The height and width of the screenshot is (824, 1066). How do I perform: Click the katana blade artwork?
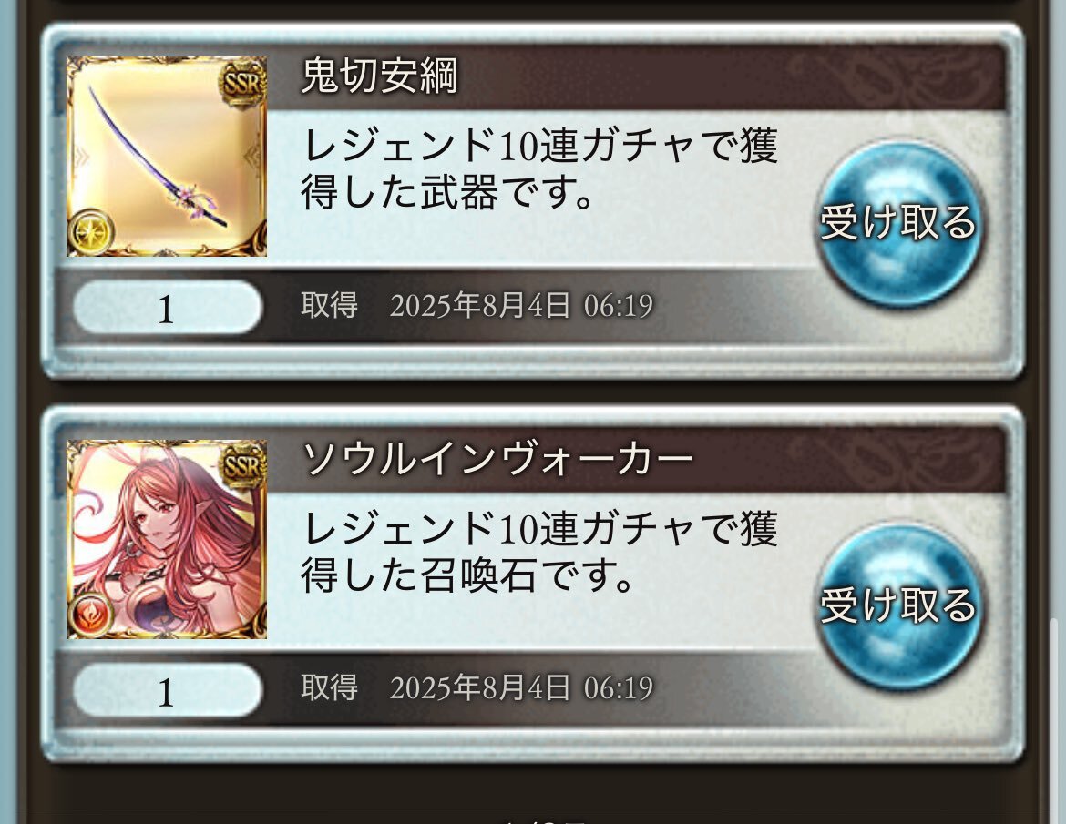click(x=167, y=161)
